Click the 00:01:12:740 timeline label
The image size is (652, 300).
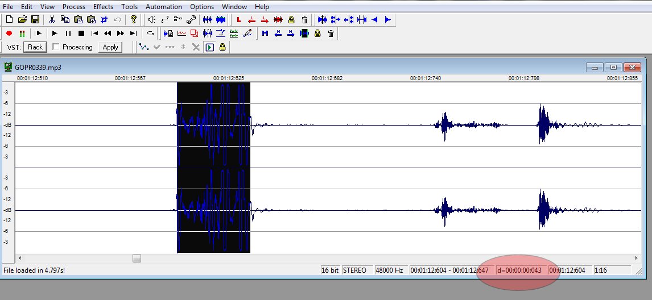pos(426,78)
